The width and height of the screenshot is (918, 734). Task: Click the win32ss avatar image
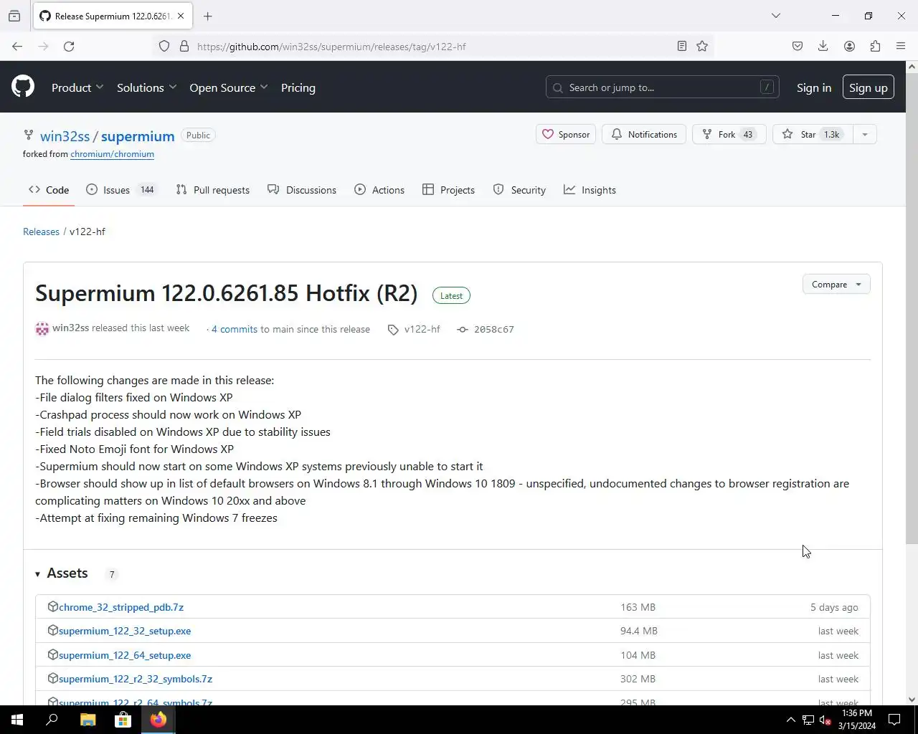pos(42,328)
